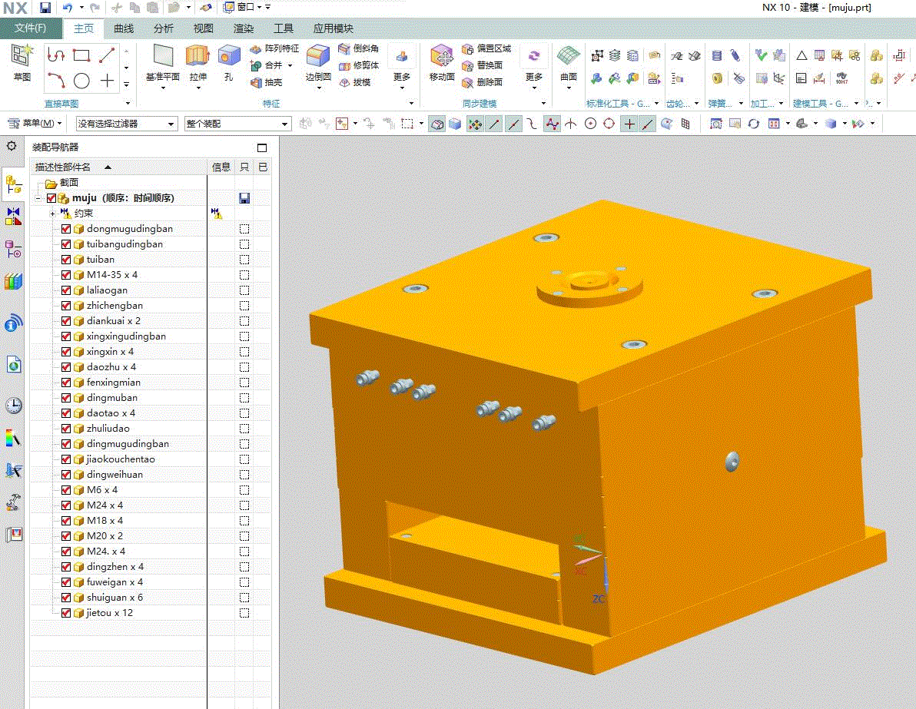Select the circle sketch tool
The image size is (916, 709).
pos(81,81)
